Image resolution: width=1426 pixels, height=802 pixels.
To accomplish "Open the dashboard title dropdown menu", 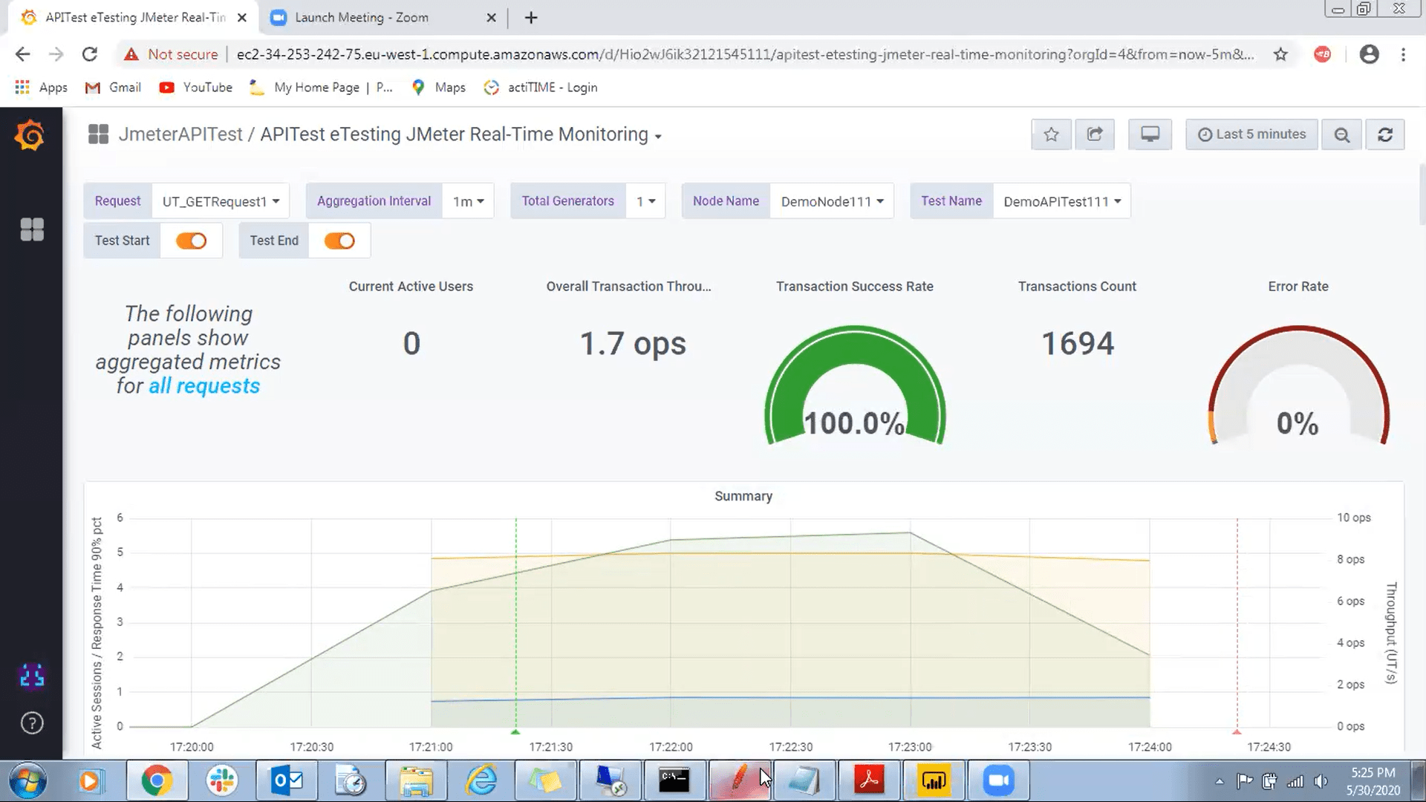I will [658, 136].
